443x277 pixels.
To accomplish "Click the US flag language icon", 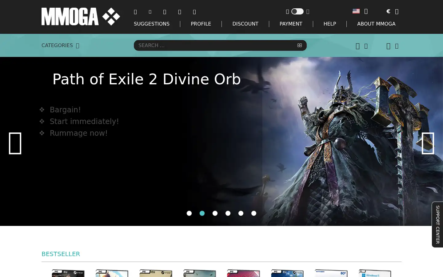I will 356,11.
